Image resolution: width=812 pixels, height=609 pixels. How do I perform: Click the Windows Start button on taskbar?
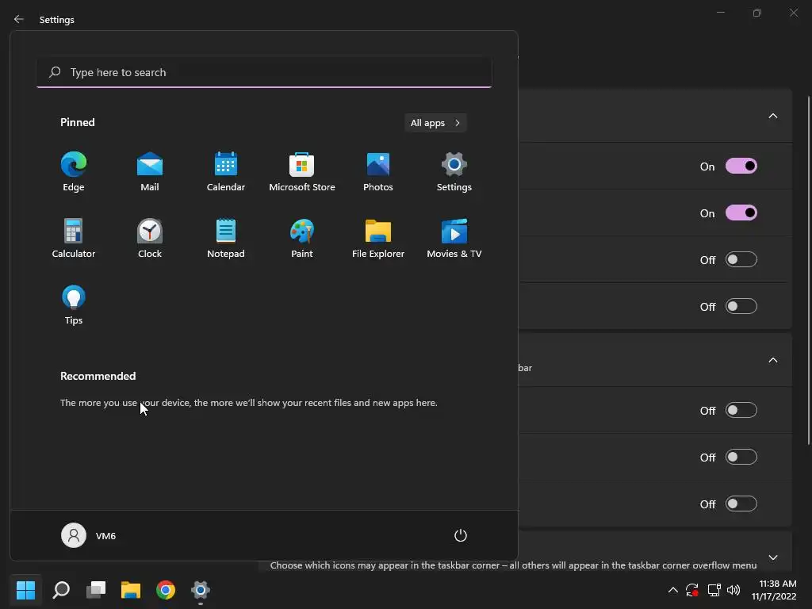pos(25,590)
